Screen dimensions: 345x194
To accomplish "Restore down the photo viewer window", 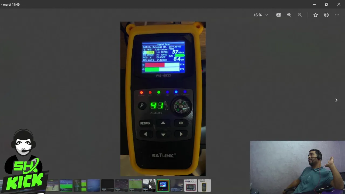I will (x=326, y=4).
